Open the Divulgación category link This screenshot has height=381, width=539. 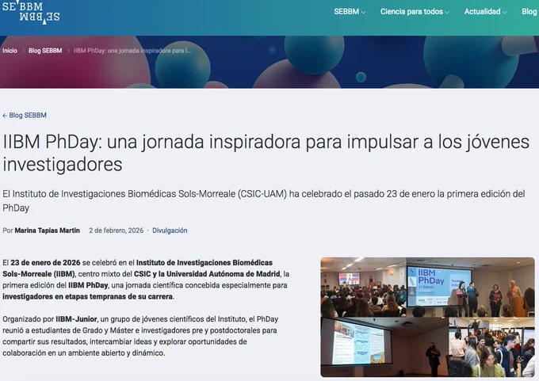[x=170, y=231]
